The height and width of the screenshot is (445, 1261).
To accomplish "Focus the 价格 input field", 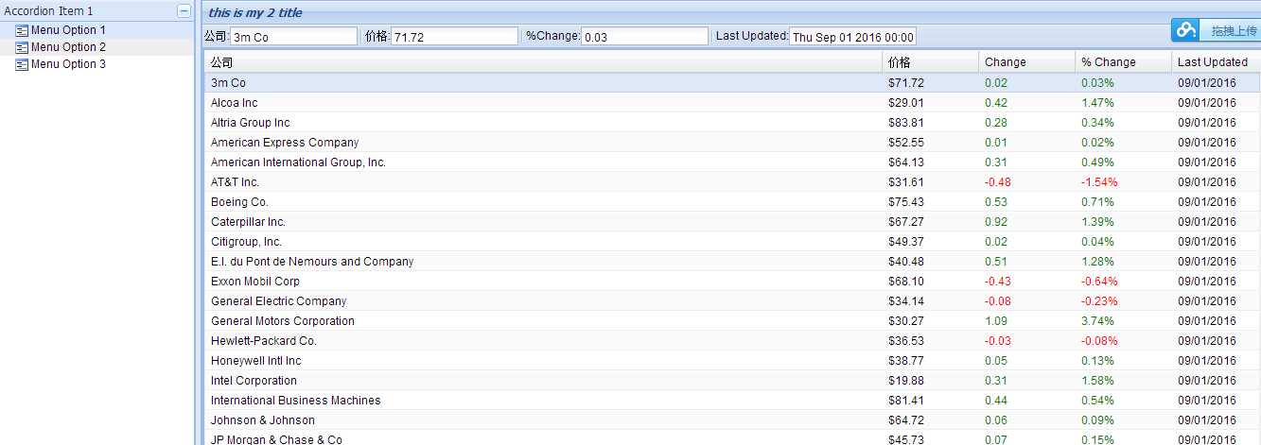I will point(455,36).
